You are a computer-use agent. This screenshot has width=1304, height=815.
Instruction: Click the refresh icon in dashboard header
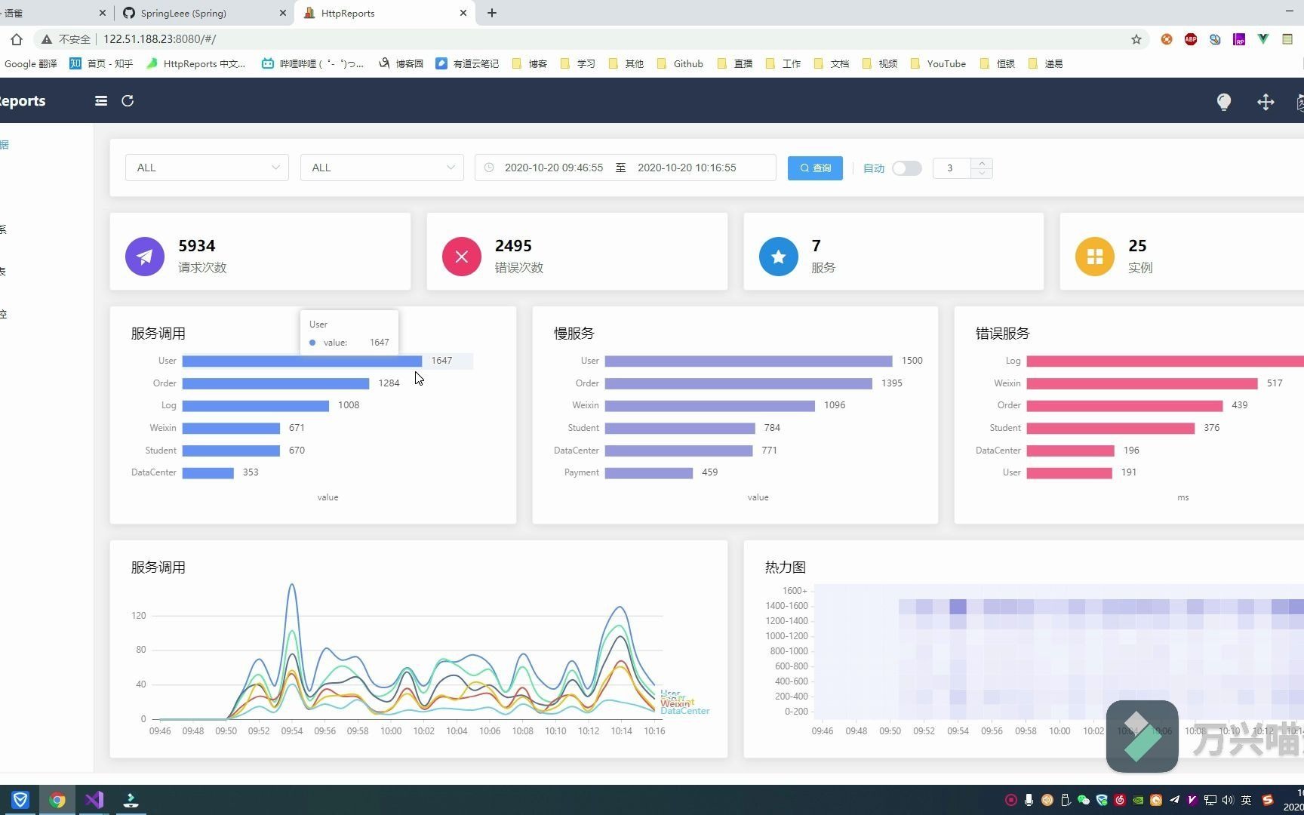(128, 100)
